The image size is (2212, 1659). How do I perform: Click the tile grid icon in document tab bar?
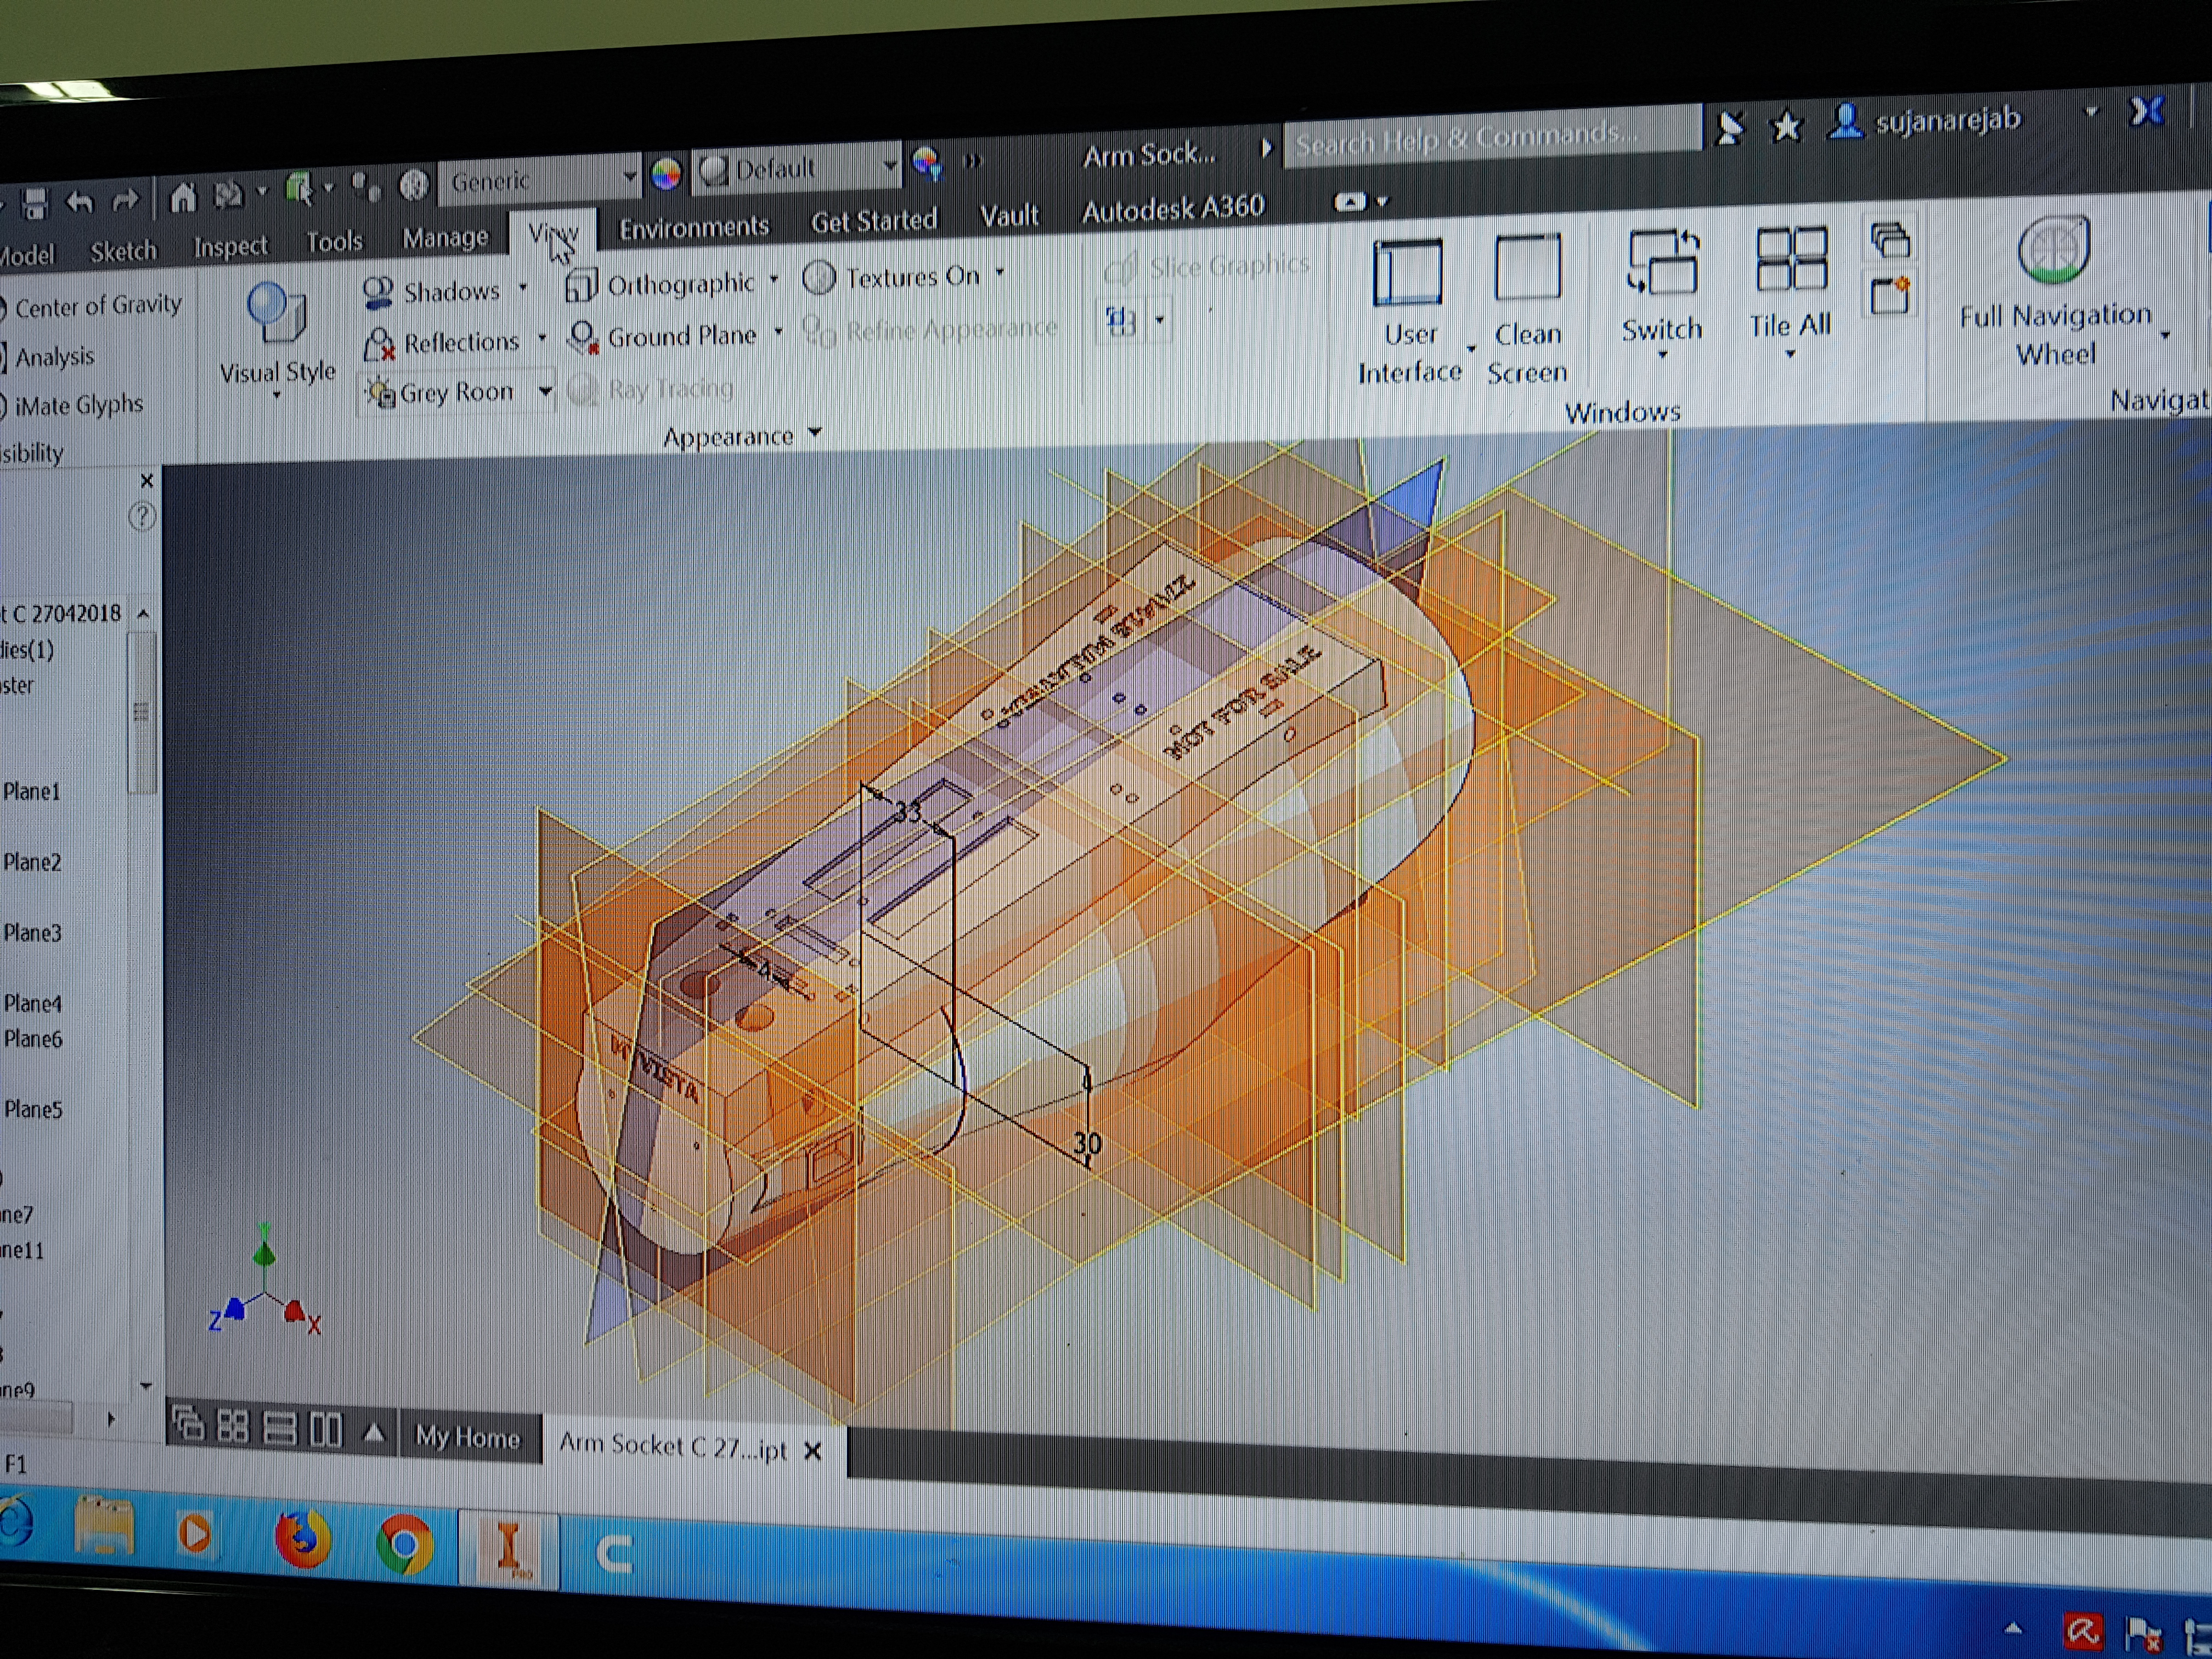[233, 1426]
